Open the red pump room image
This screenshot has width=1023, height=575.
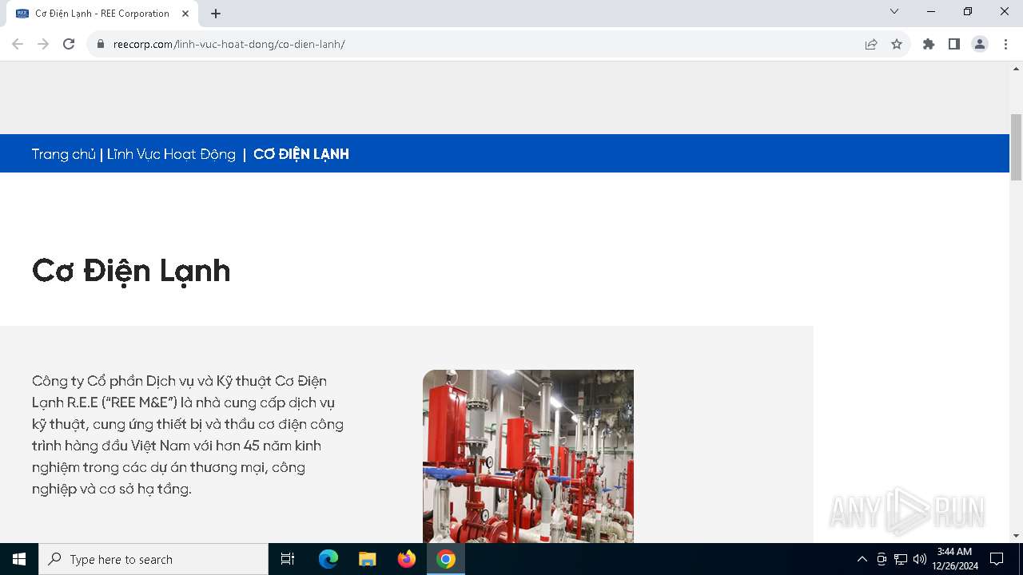pyautogui.click(x=528, y=456)
